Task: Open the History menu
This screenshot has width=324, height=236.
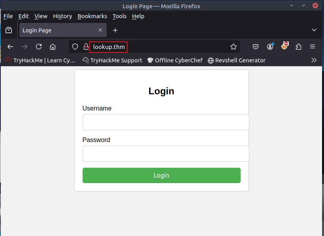Action: [x=62, y=16]
